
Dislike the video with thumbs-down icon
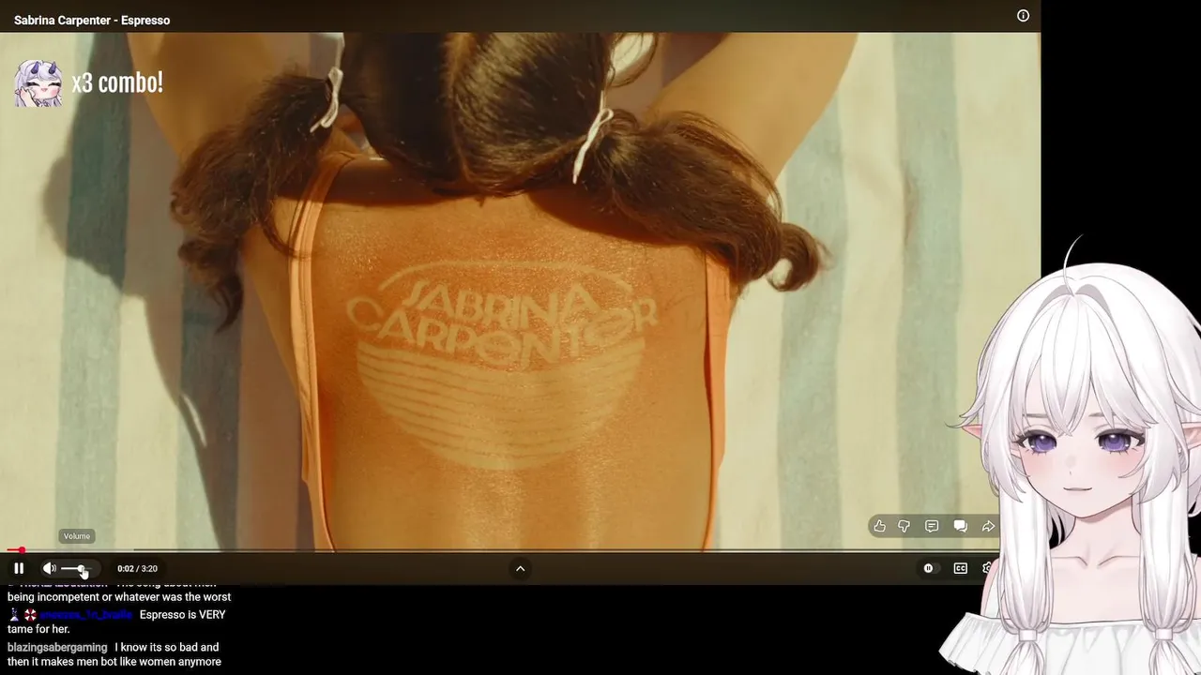pos(905,526)
